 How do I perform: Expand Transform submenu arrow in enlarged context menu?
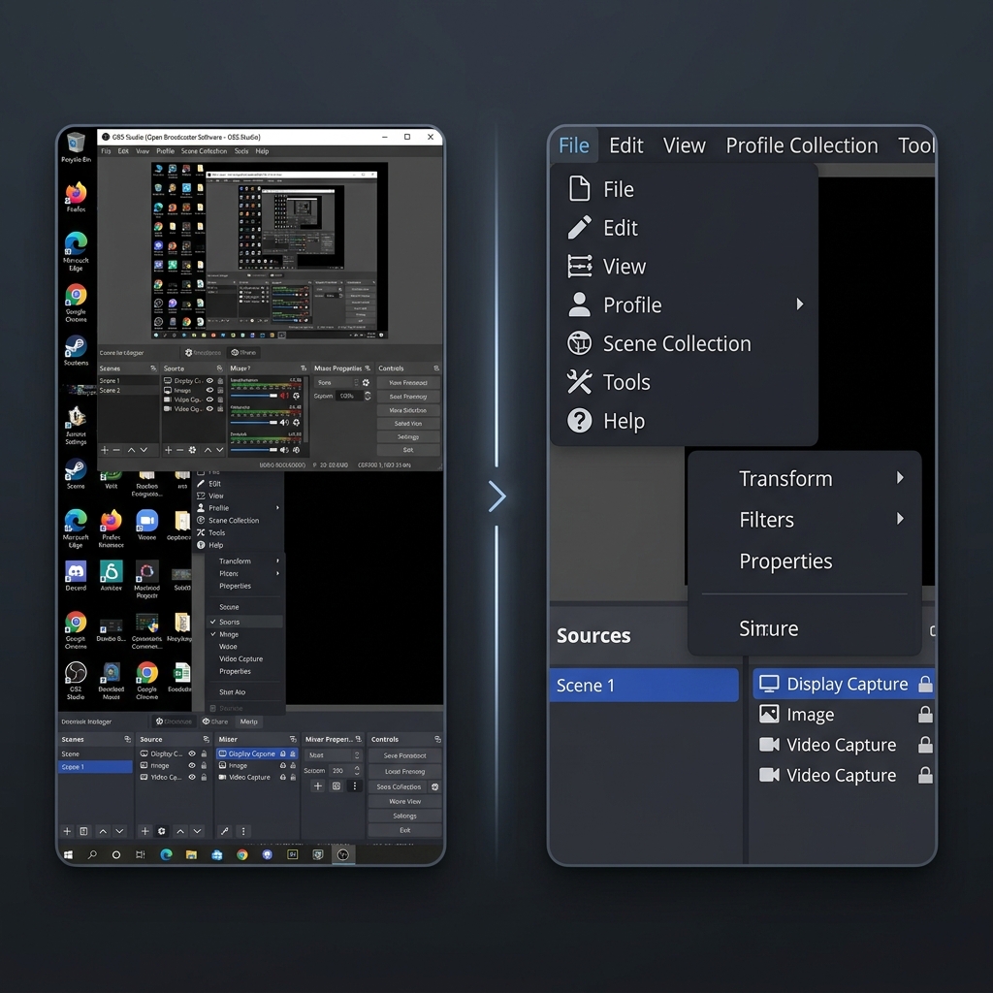pos(900,477)
